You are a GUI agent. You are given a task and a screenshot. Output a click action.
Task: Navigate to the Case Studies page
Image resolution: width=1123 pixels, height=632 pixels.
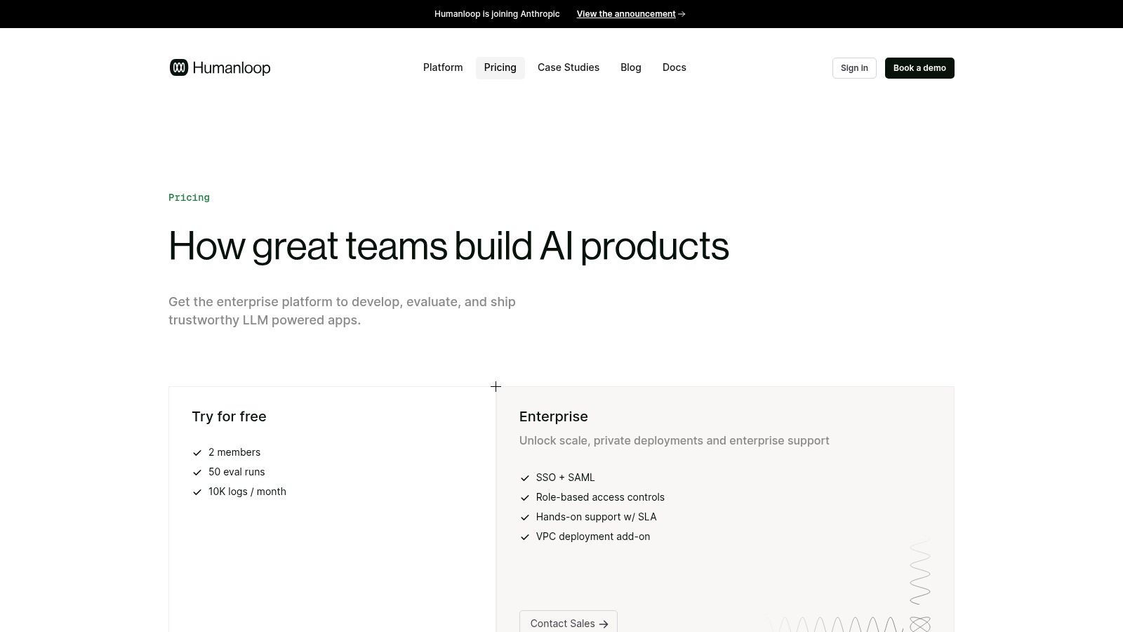(x=568, y=67)
